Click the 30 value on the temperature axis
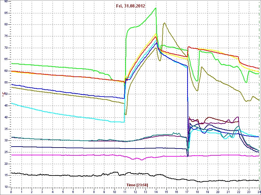This screenshot has height=195, width=261. point(6,141)
